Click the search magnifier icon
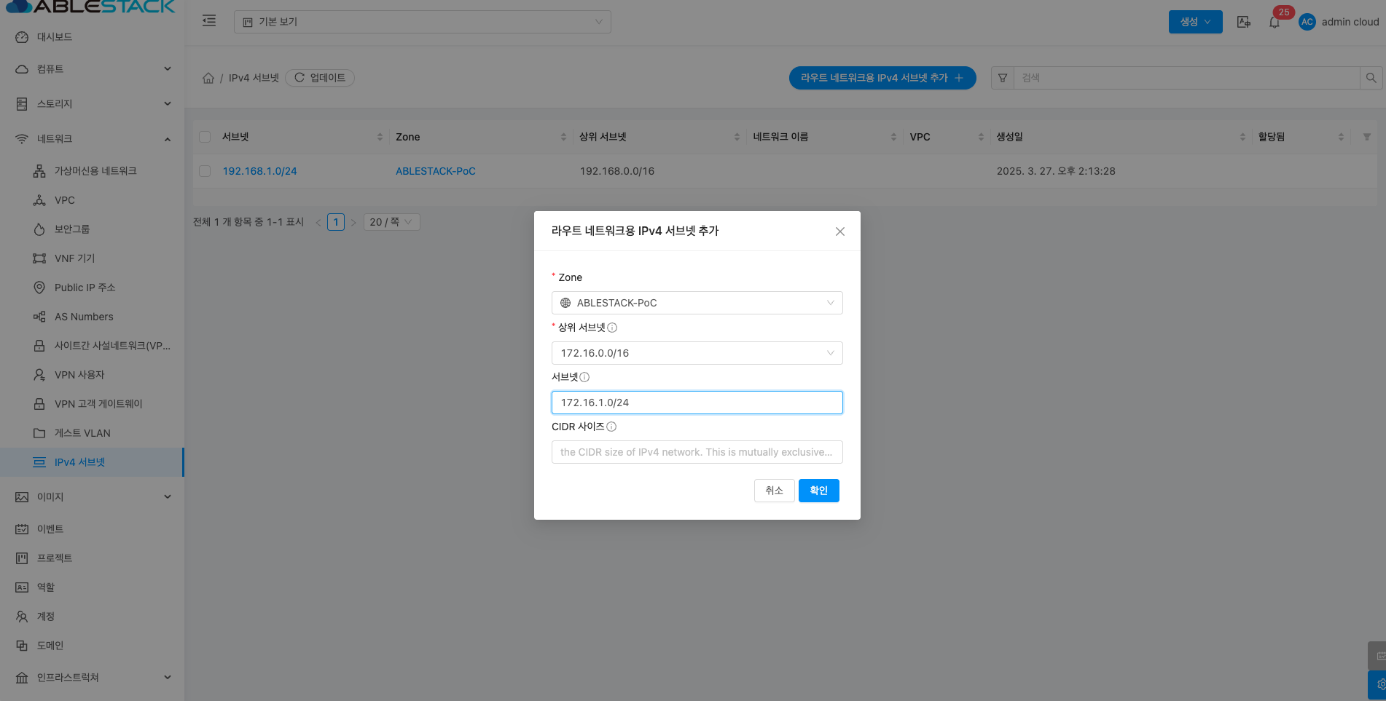1386x701 pixels. click(x=1371, y=78)
